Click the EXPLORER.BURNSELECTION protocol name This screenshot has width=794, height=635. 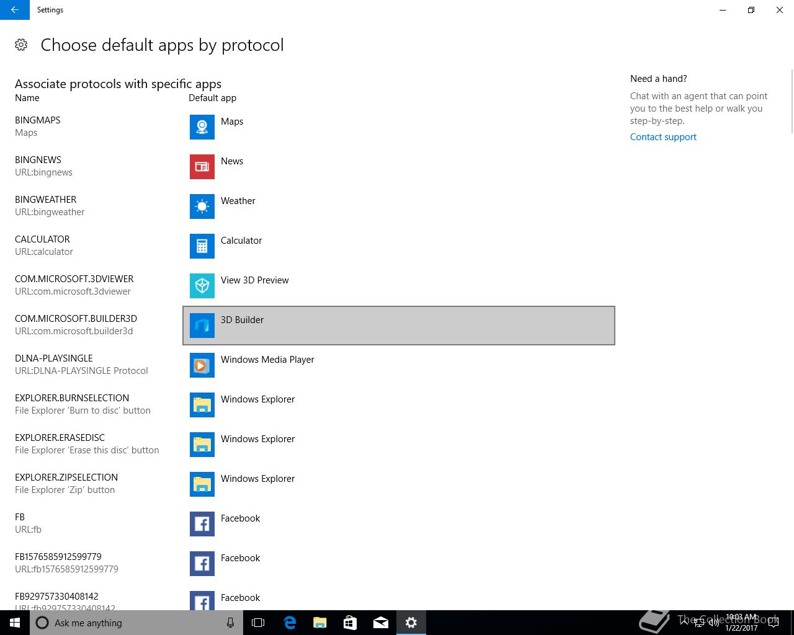[72, 398]
